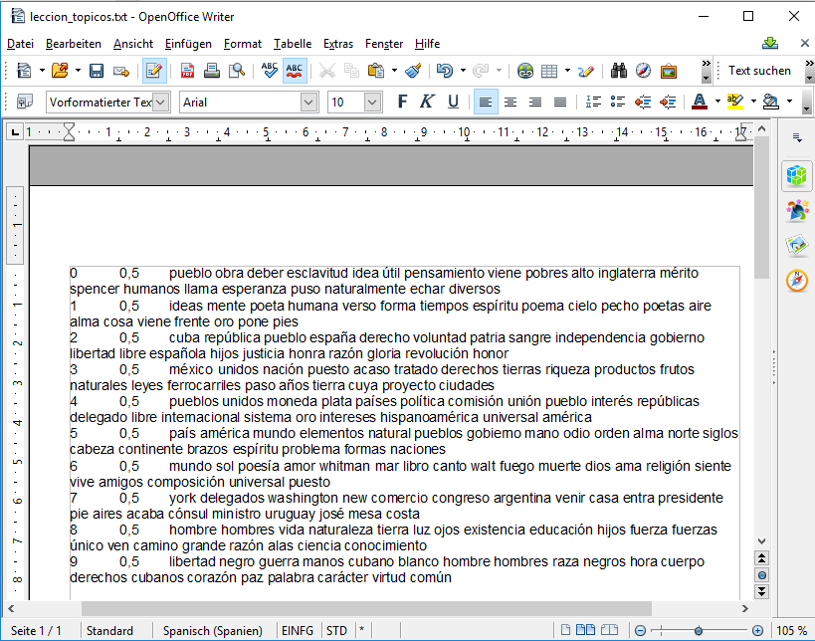Viewport: 815px width, 641px height.
Task: Toggle AutoSpellcheck red underline button
Action: pyautogui.click(x=295, y=71)
